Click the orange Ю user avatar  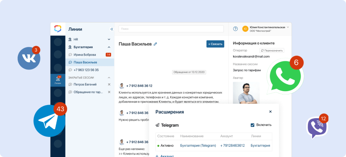pyautogui.click(x=245, y=29)
